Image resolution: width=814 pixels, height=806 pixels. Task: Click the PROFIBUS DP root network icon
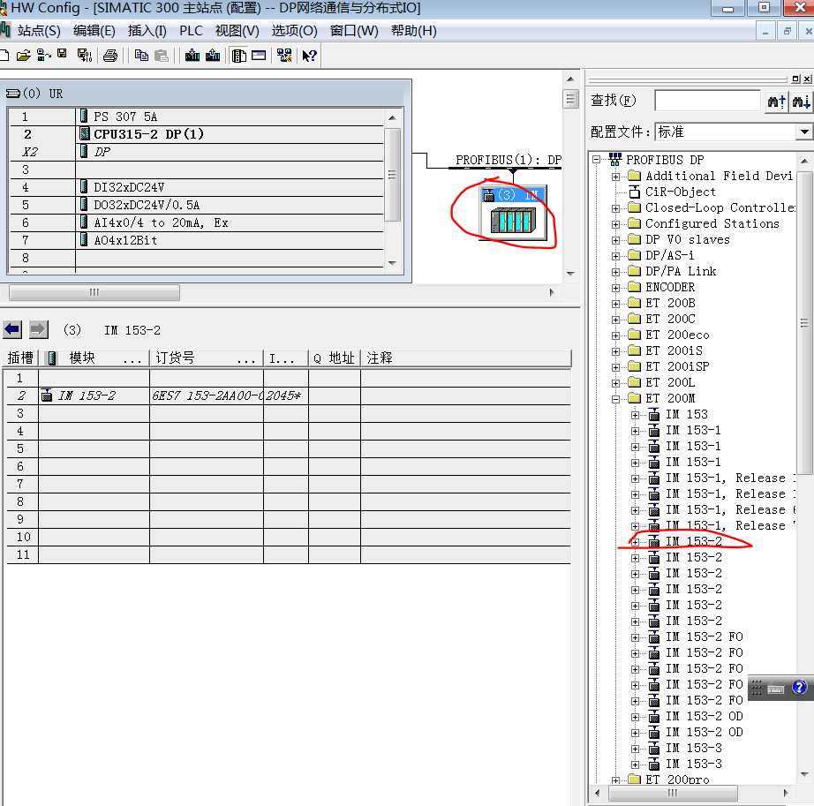[615, 159]
